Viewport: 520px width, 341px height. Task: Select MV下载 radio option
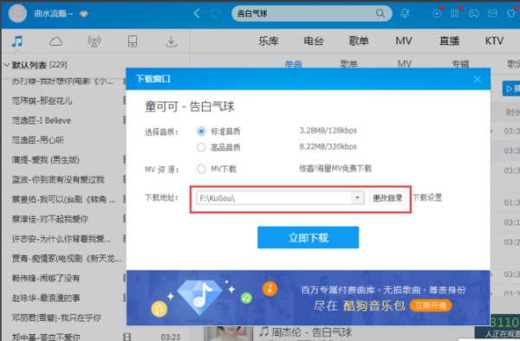click(201, 169)
